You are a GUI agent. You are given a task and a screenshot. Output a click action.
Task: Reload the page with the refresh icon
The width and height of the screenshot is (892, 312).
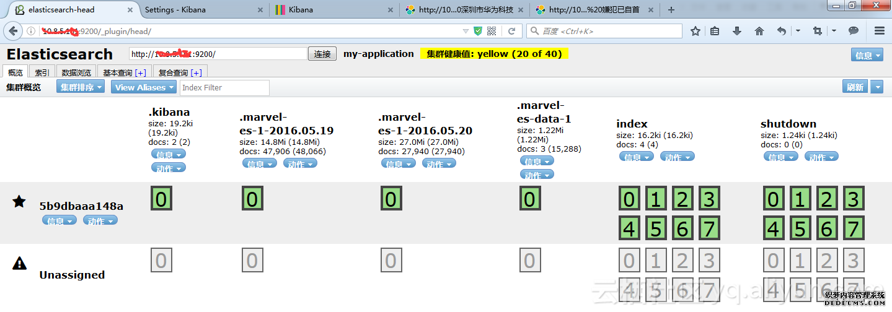511,31
